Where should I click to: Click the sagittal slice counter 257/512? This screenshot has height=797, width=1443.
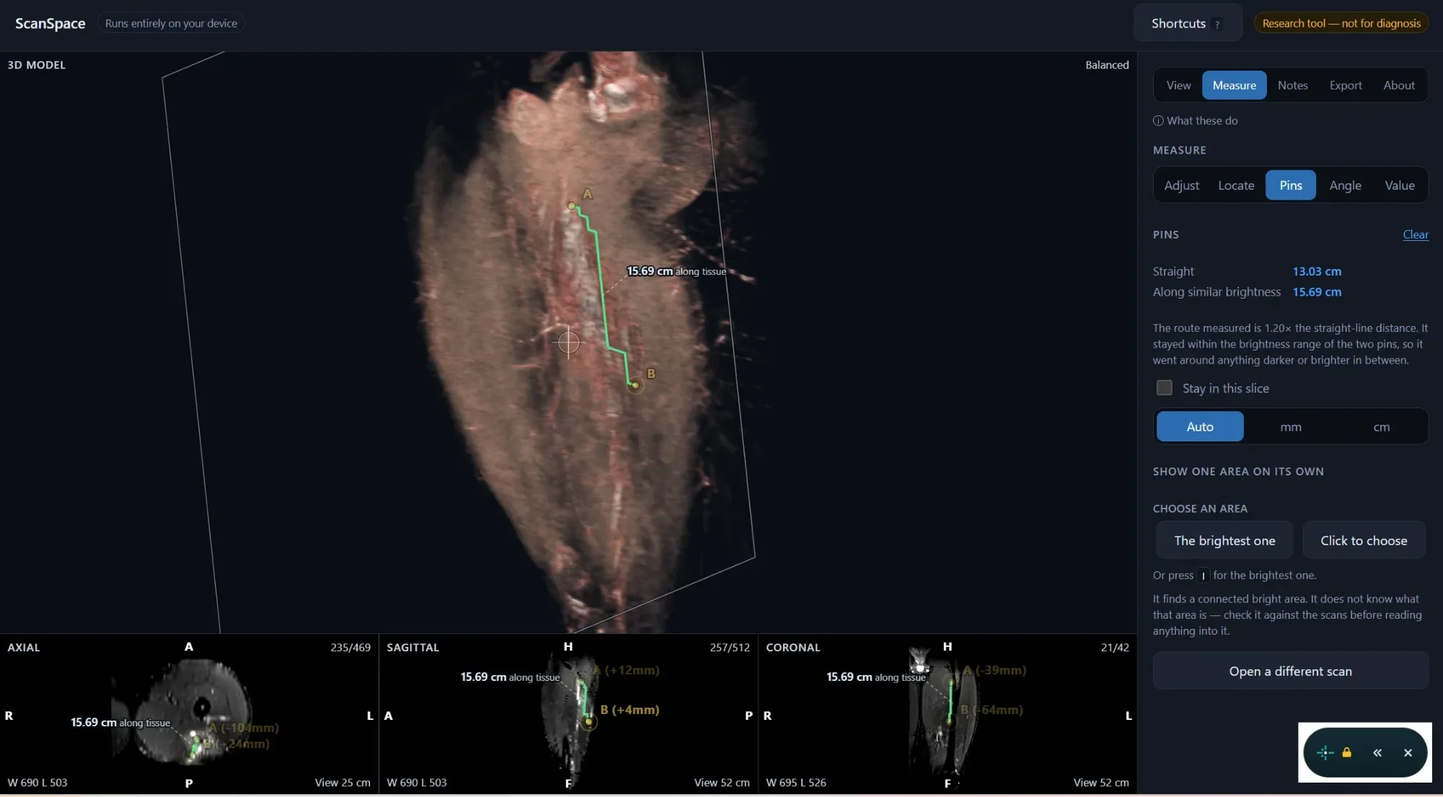click(729, 648)
